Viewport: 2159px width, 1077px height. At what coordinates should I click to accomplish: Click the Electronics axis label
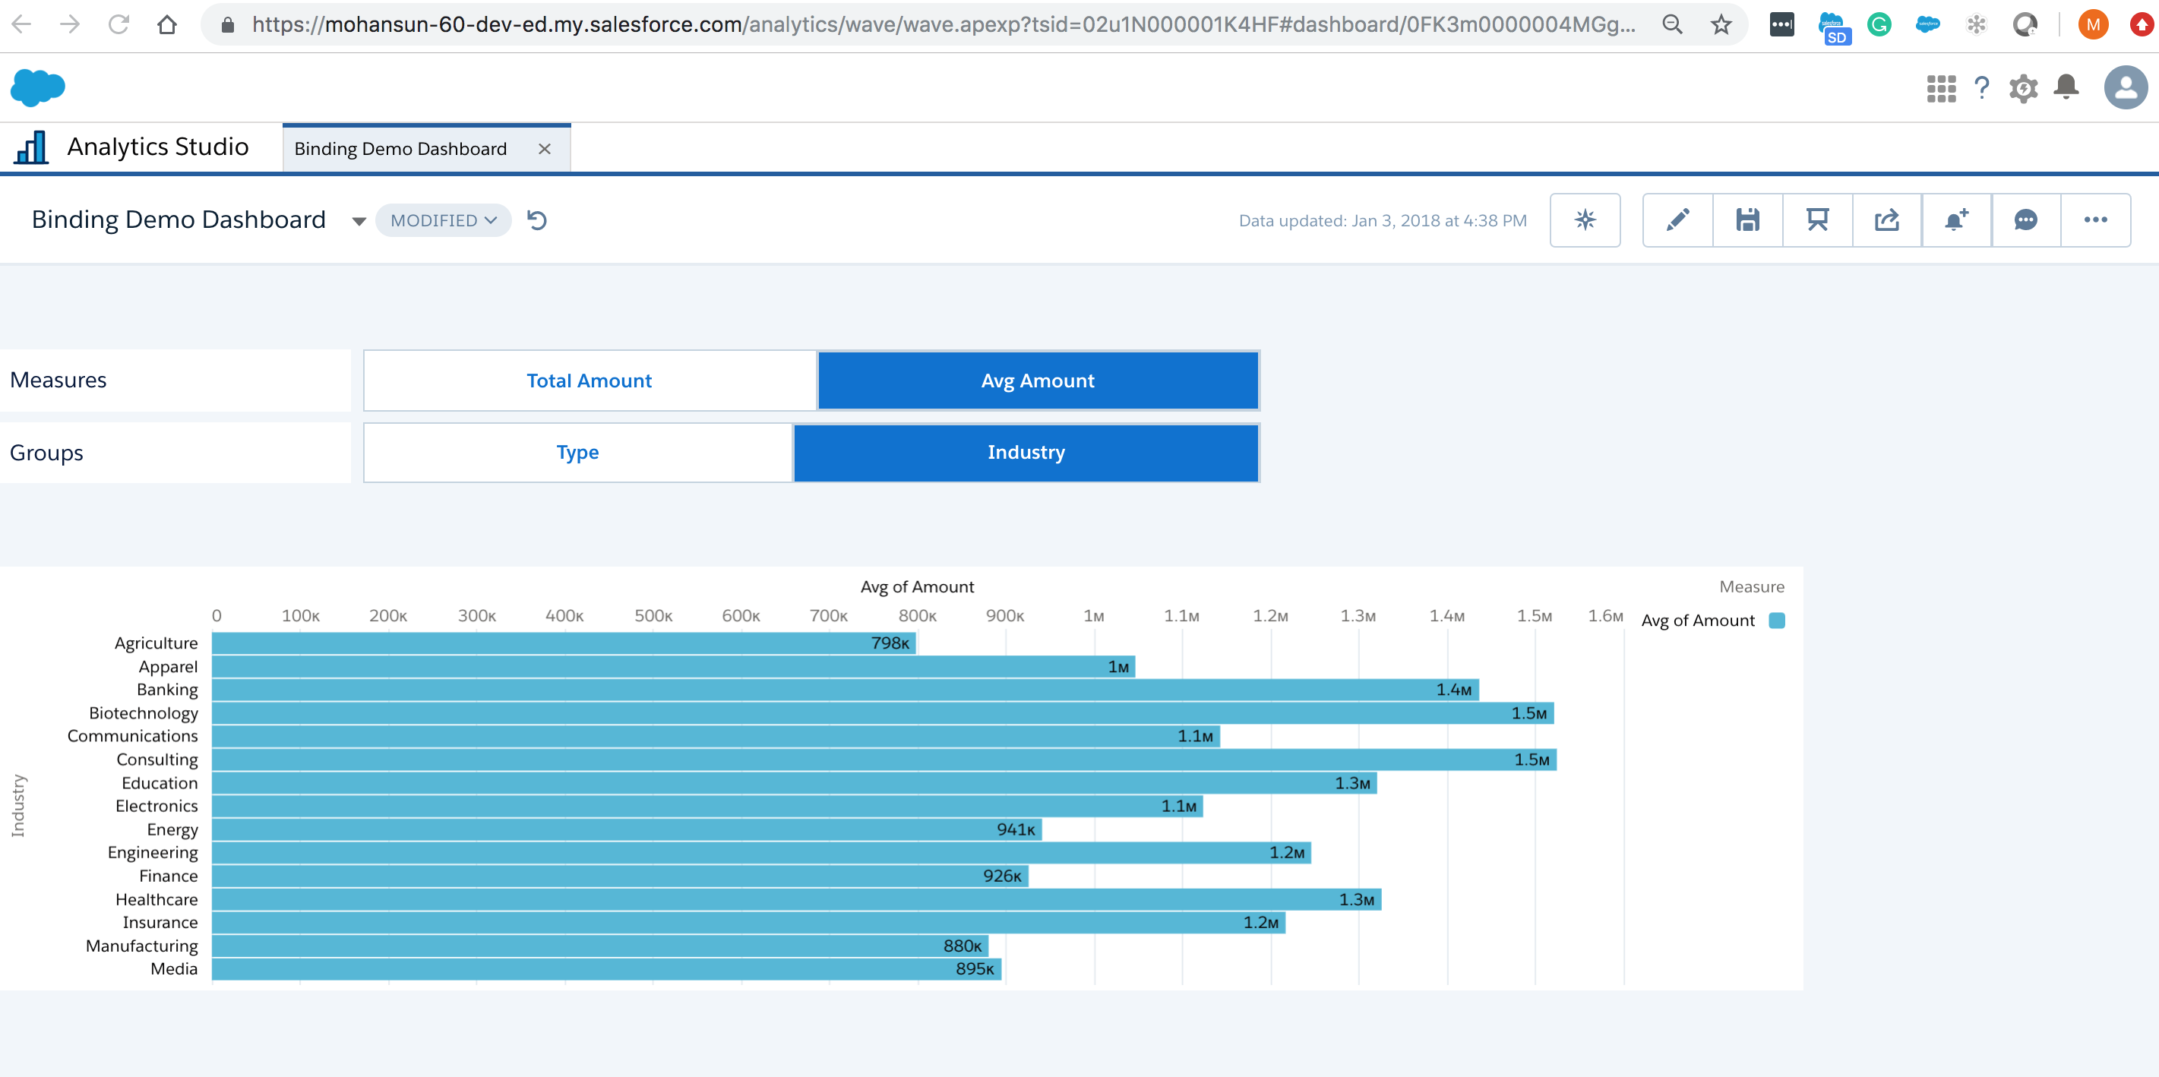click(x=156, y=807)
